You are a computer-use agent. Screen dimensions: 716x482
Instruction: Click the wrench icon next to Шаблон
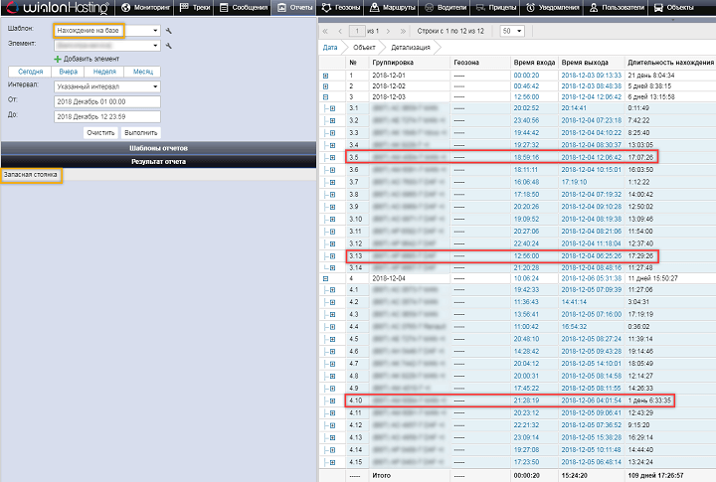169,31
